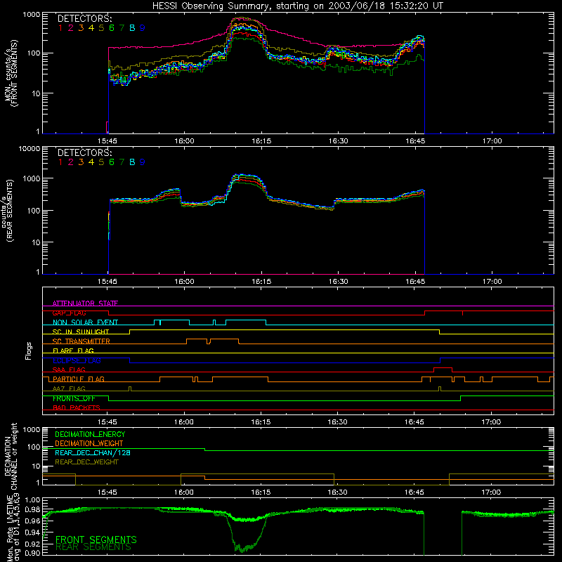Click 17:00 tick under the decimation plot
The width and height of the screenshot is (562, 562).
tap(491, 492)
